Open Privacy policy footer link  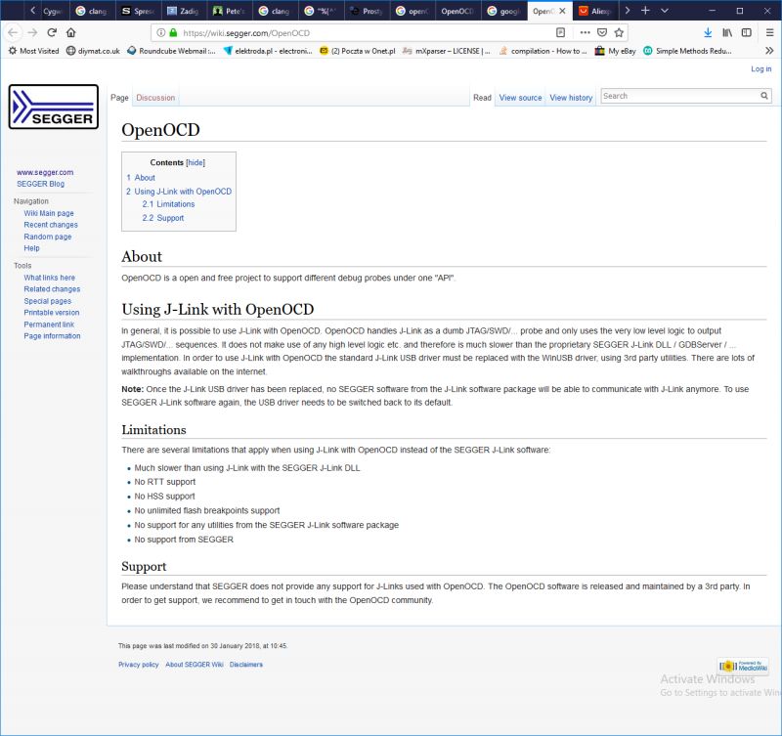click(x=138, y=665)
